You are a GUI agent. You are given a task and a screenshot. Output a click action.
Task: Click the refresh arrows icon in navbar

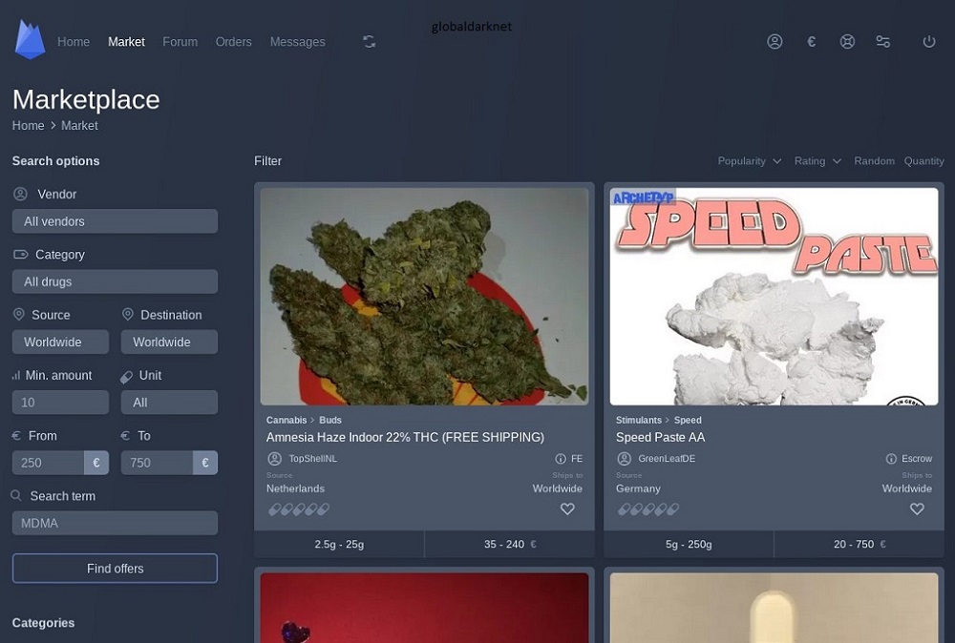point(369,42)
